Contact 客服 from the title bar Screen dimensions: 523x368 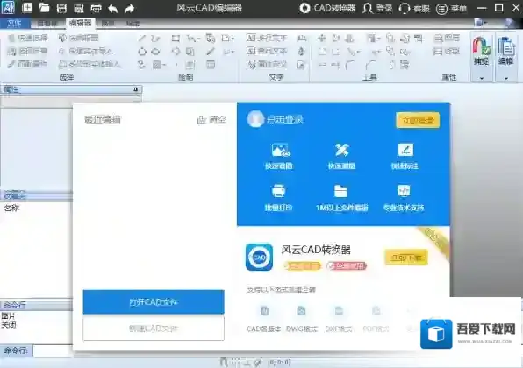tap(414, 8)
